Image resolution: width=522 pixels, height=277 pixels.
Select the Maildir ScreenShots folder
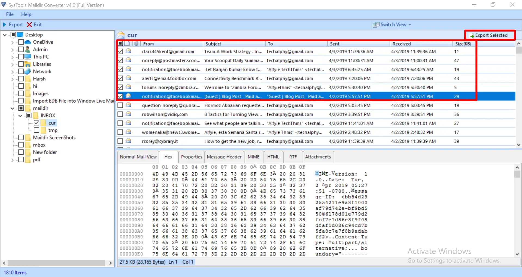(54, 138)
